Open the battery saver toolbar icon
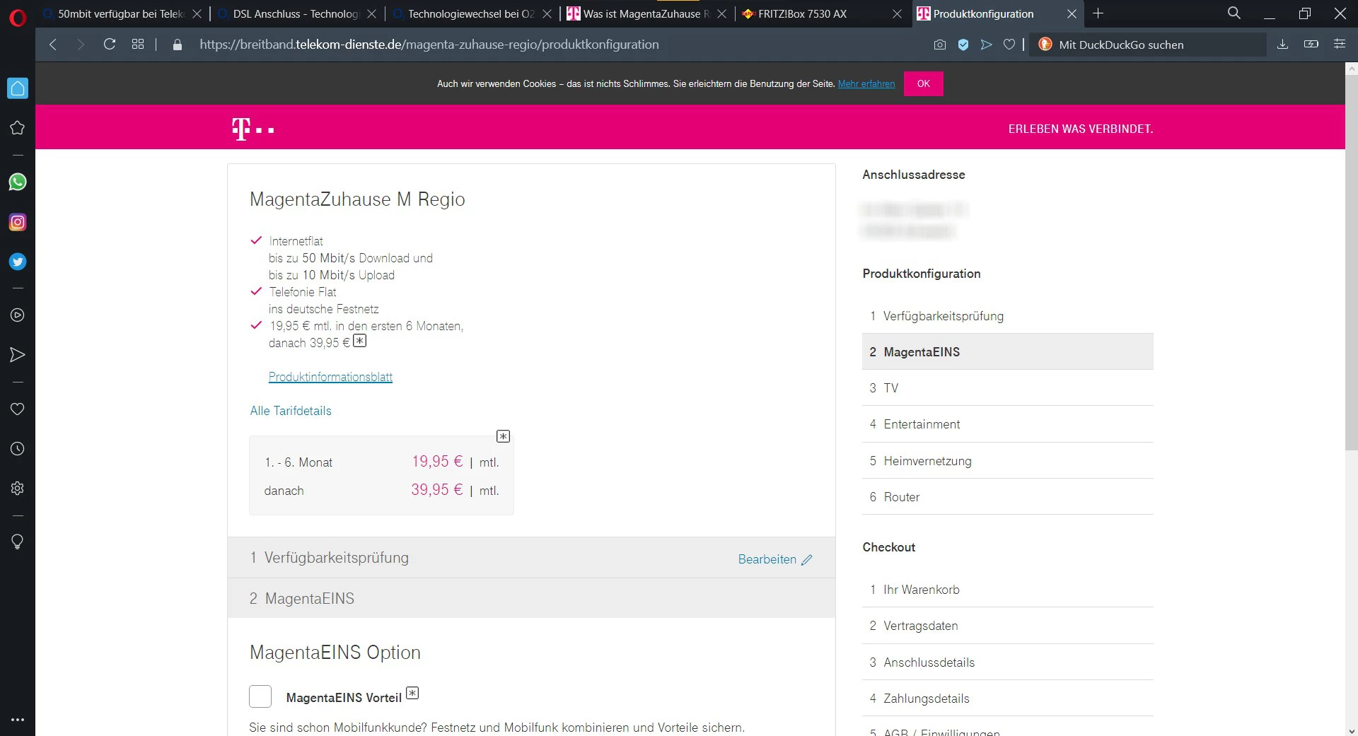This screenshot has height=736, width=1358. 1311,45
